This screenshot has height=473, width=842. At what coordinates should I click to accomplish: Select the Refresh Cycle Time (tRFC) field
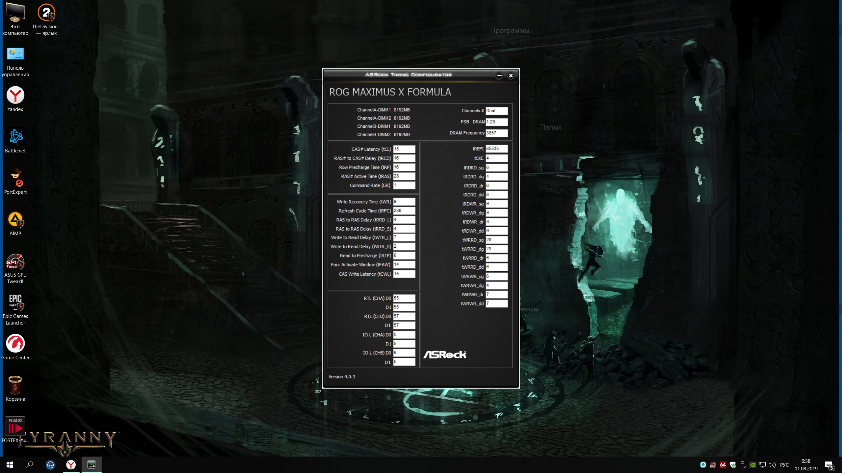pos(404,211)
